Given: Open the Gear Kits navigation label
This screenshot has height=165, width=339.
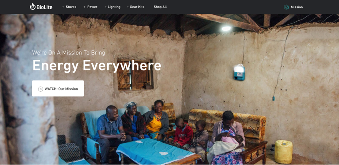Looking at the screenshot, I should click(137, 7).
